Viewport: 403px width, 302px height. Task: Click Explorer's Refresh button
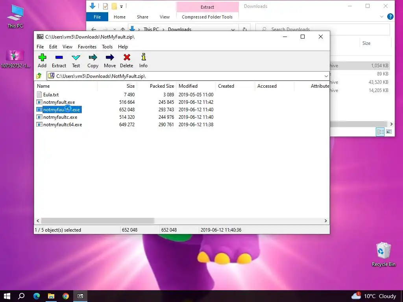point(244,29)
